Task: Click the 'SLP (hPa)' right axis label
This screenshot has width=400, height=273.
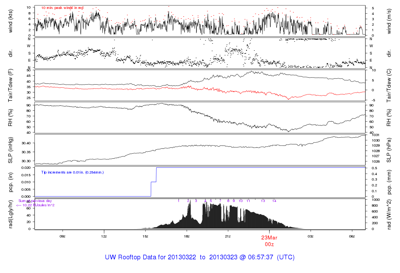Action: point(388,150)
